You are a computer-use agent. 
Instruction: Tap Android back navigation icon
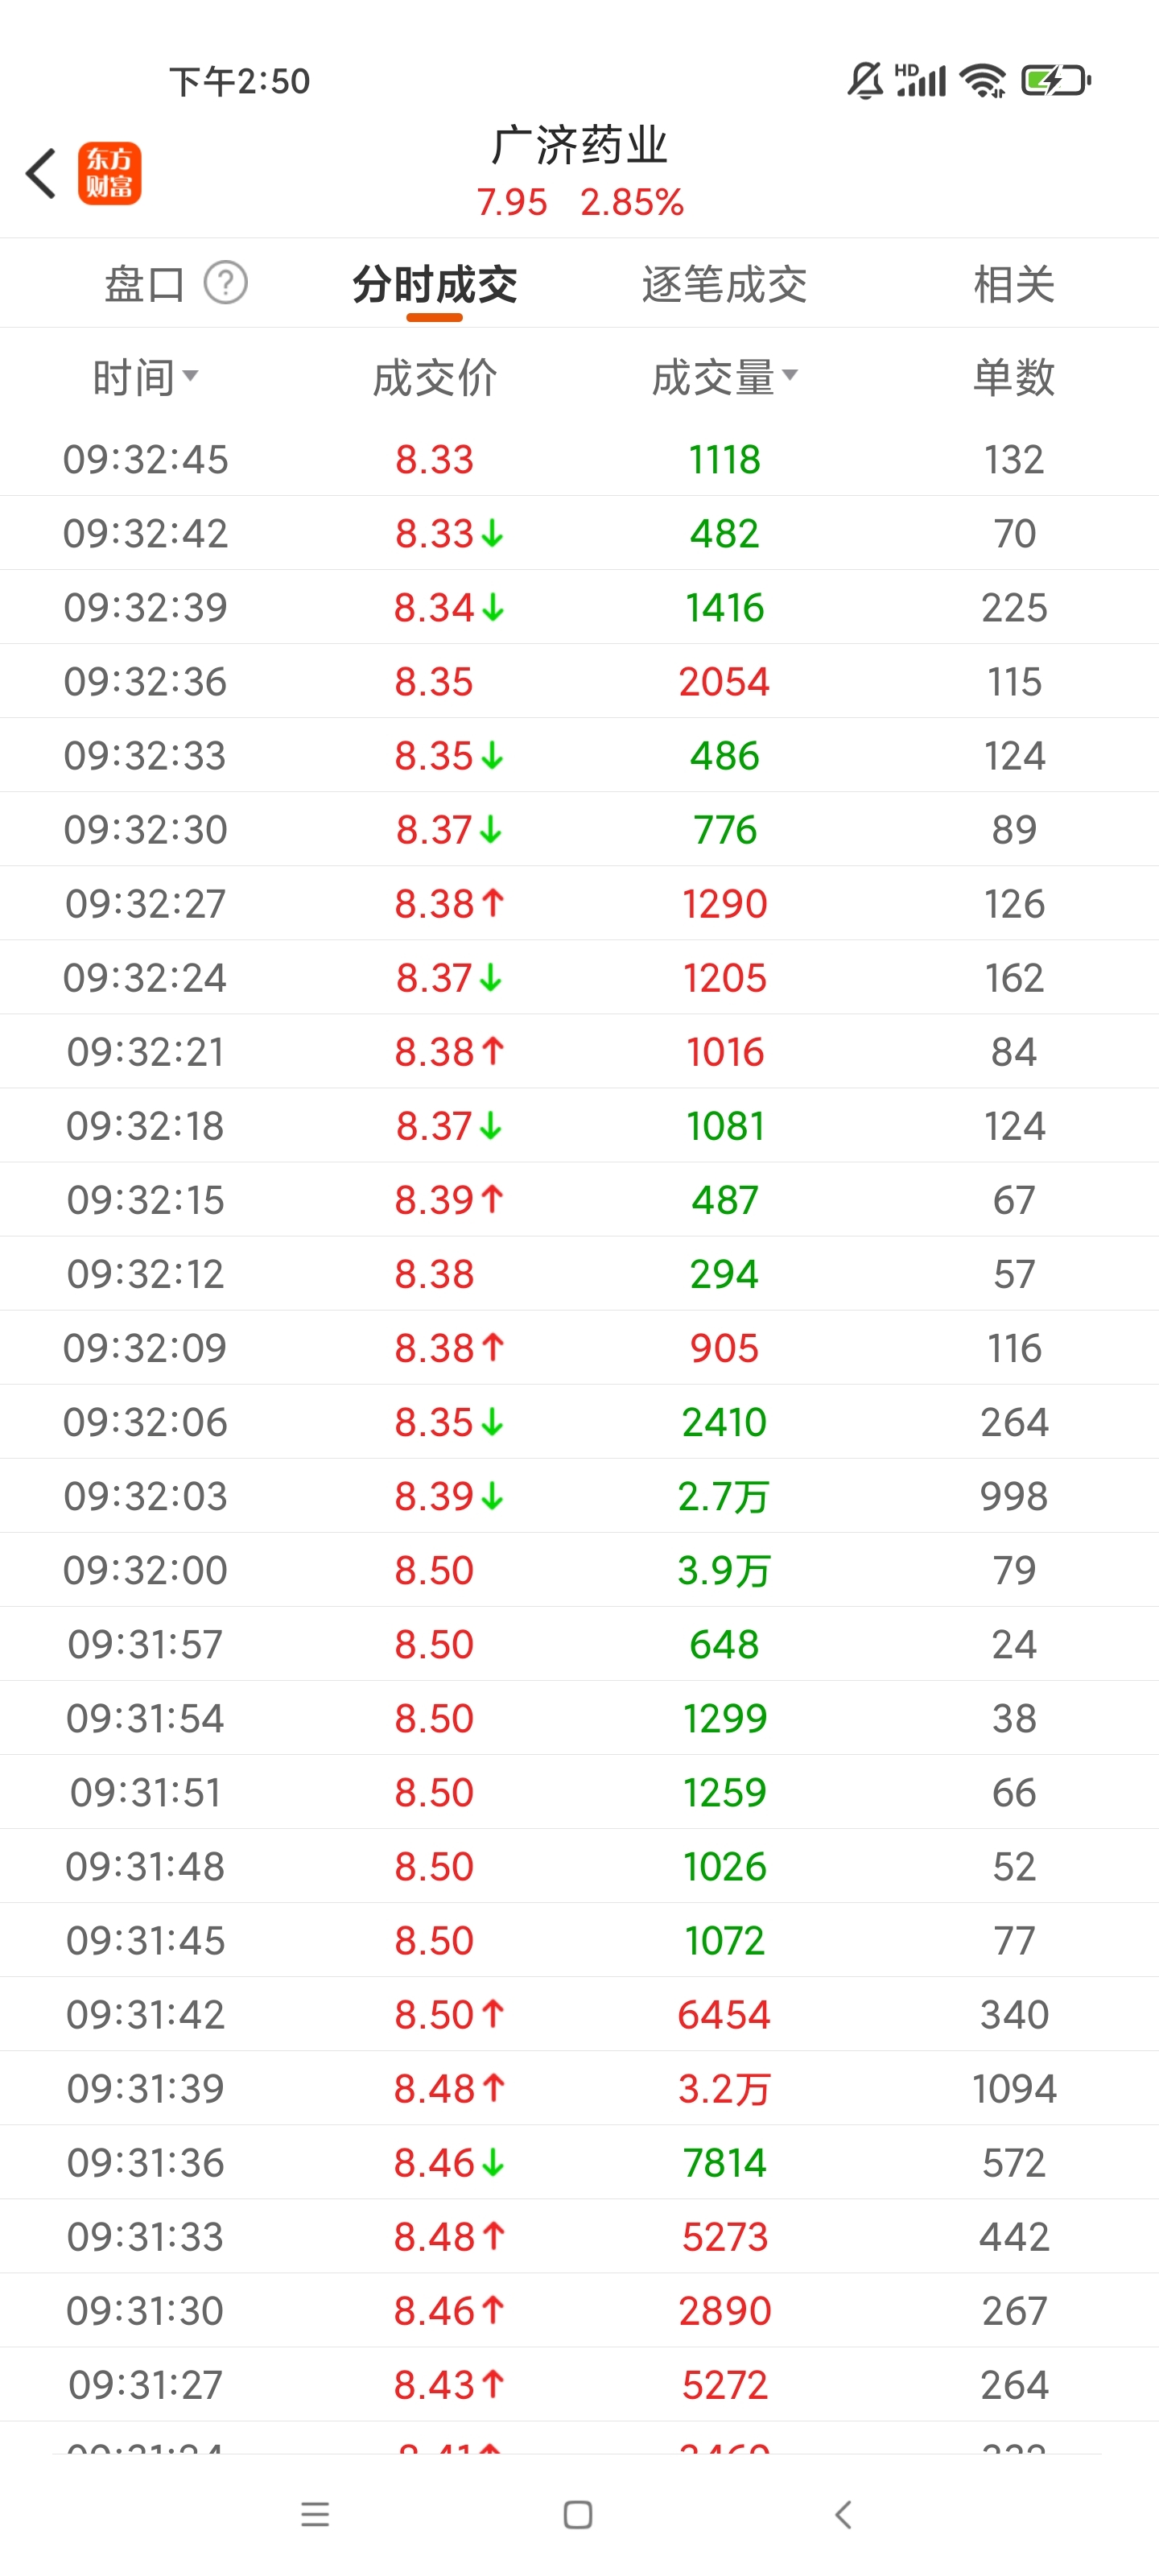[x=843, y=2514]
